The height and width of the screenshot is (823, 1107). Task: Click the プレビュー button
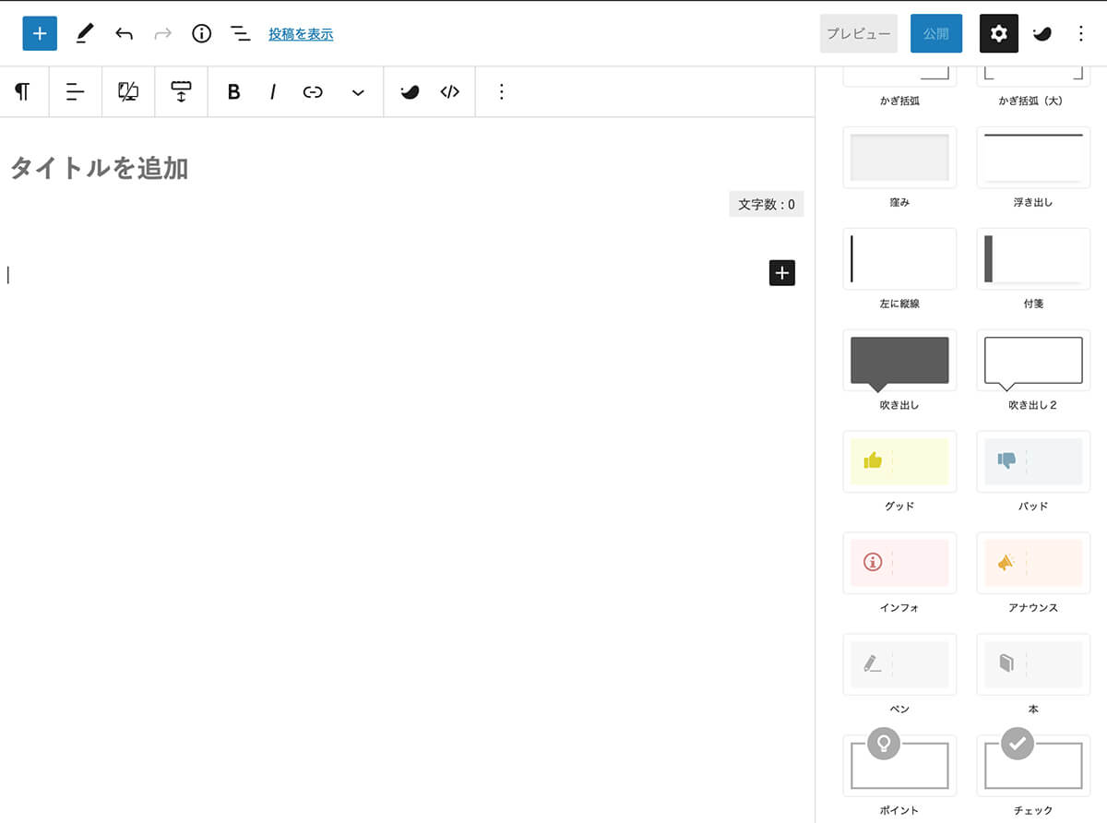tap(858, 33)
